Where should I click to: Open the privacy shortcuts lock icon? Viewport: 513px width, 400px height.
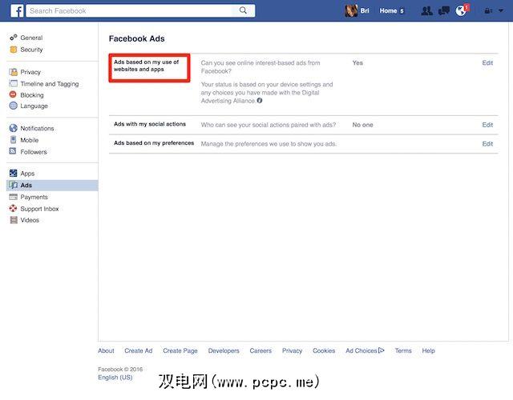point(488,11)
